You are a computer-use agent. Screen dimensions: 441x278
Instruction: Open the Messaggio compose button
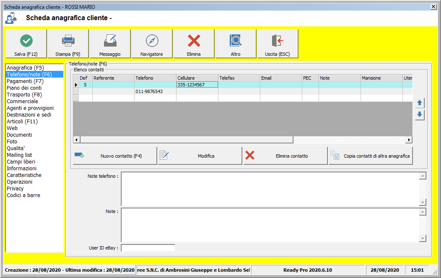(x=110, y=44)
